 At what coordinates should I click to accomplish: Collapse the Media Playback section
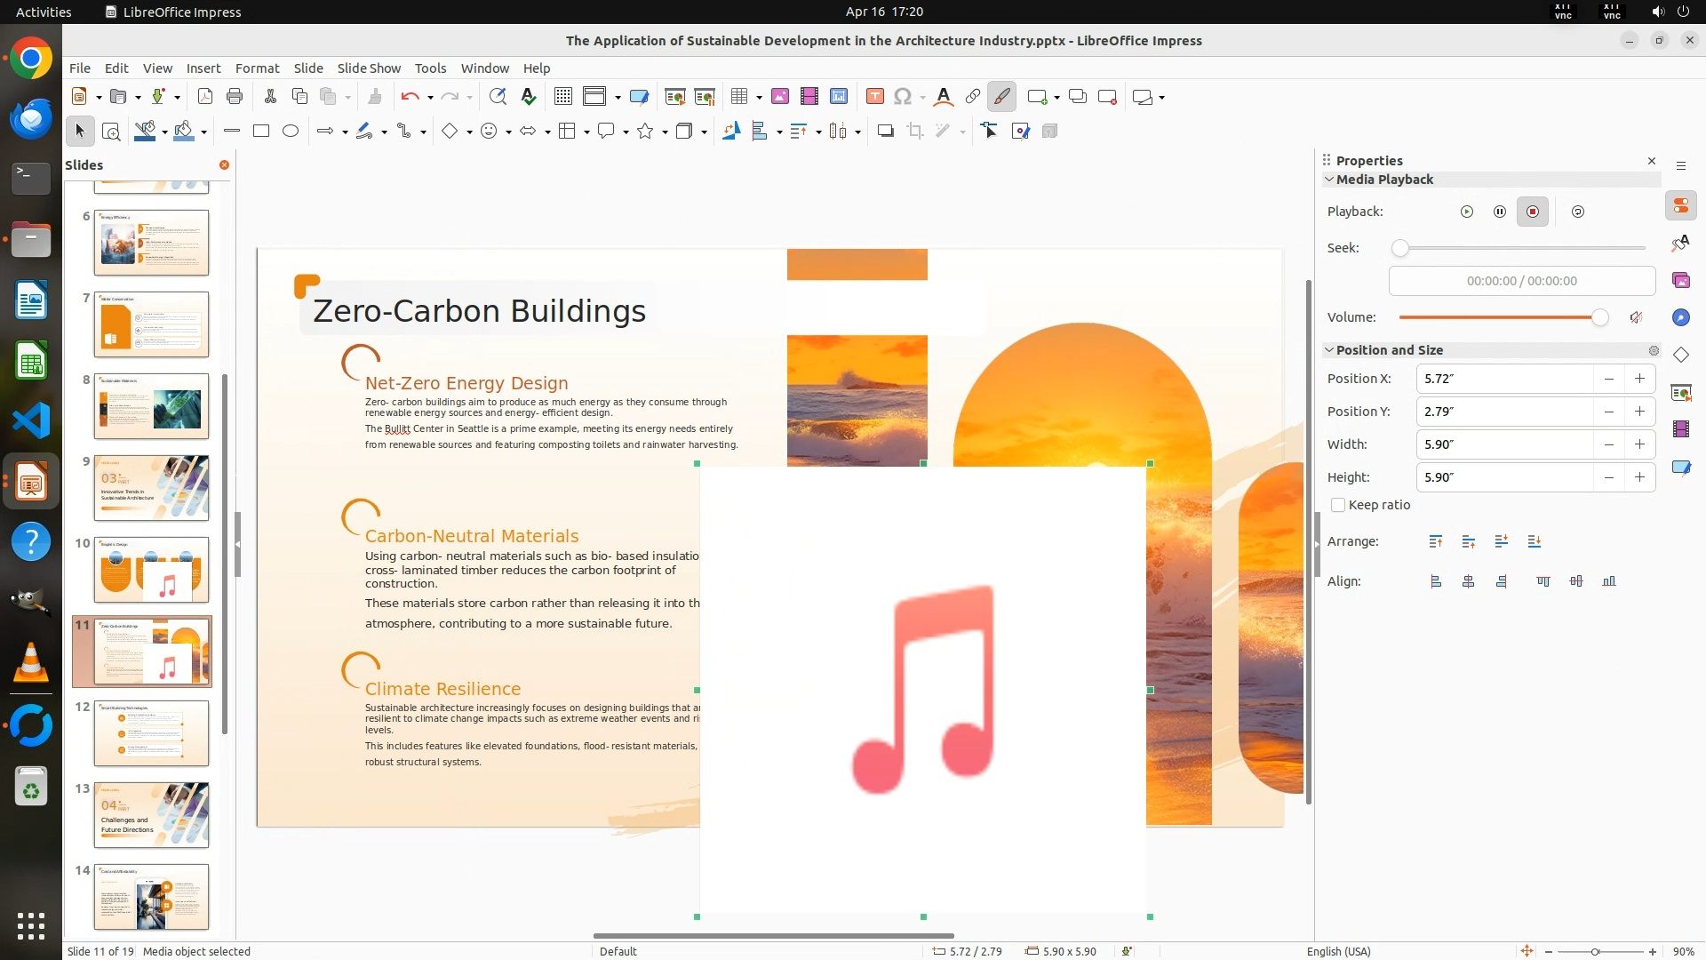(1329, 180)
